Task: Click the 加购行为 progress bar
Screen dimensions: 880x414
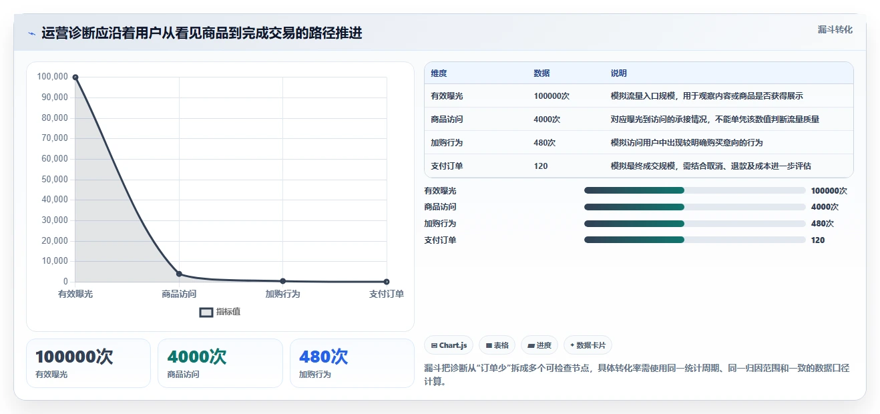Action: (694, 224)
